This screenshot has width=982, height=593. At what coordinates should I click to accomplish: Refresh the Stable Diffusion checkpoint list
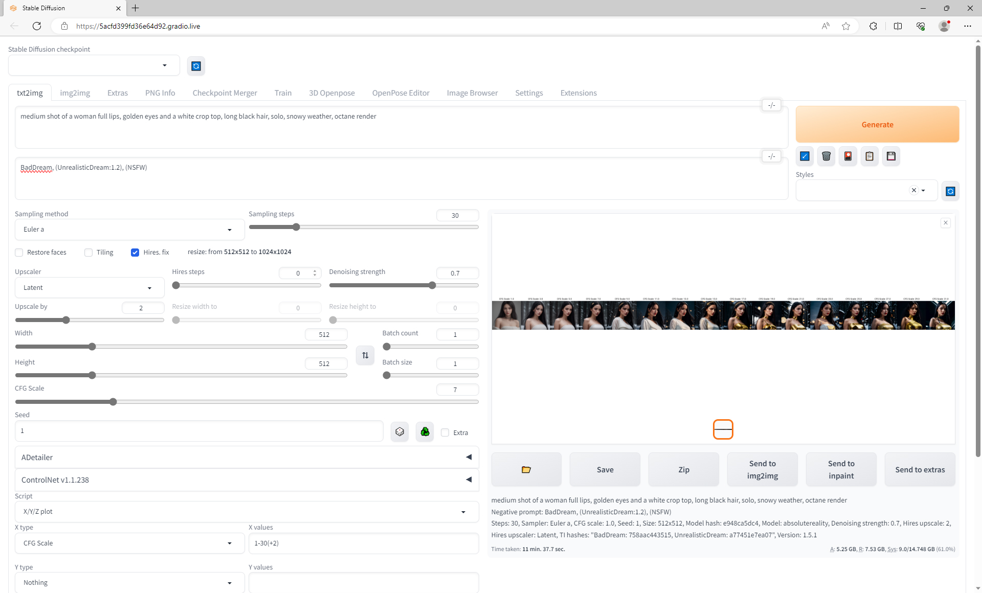click(x=196, y=66)
